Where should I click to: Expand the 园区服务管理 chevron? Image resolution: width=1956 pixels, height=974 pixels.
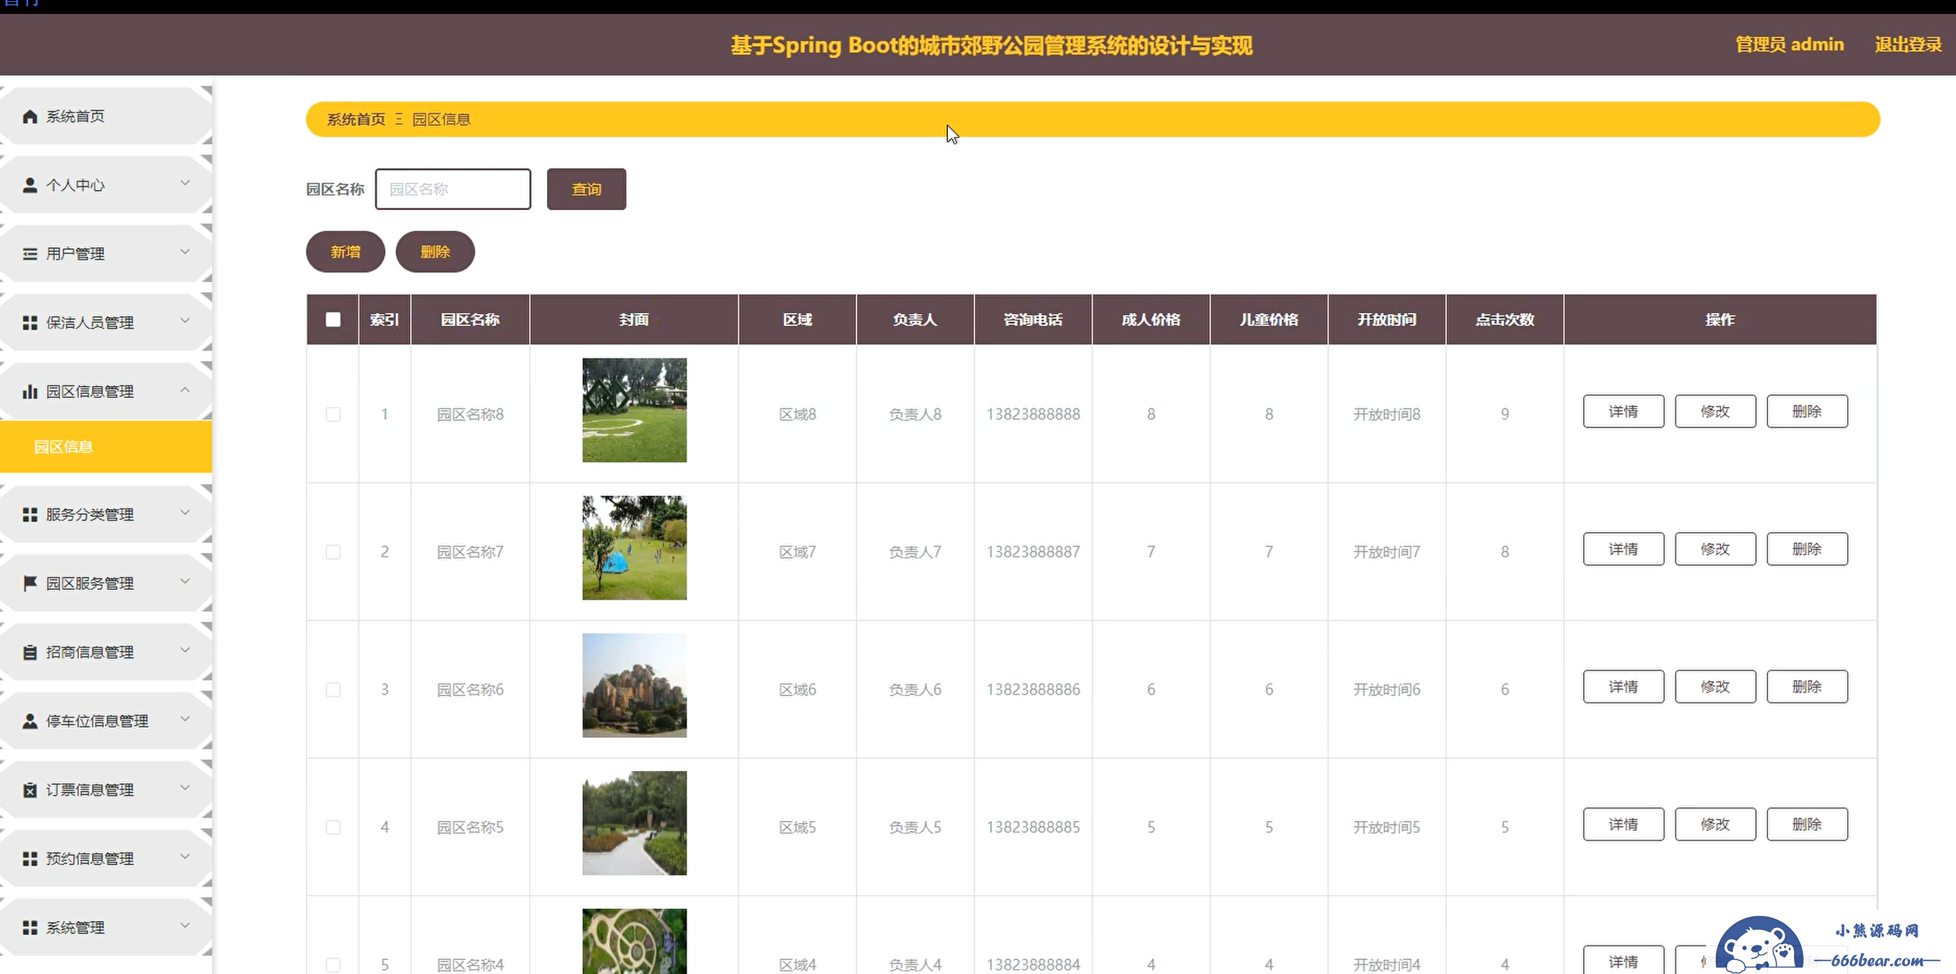[x=184, y=582]
